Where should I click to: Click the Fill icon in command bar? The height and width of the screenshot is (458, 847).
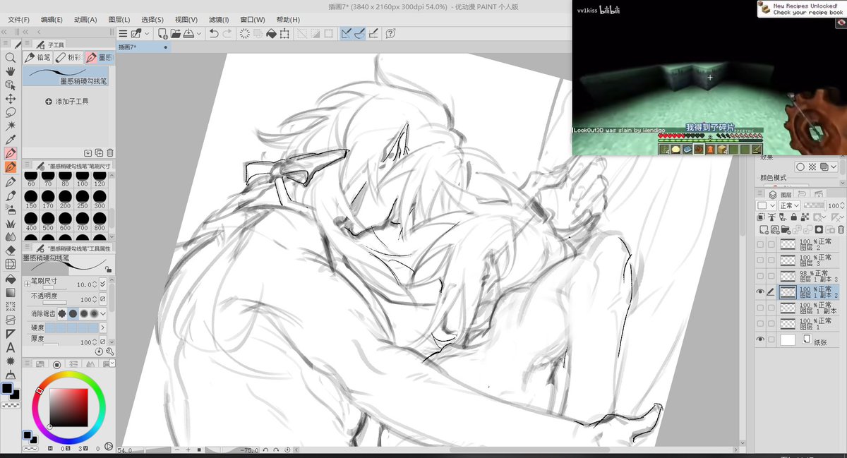pyautogui.click(x=271, y=33)
